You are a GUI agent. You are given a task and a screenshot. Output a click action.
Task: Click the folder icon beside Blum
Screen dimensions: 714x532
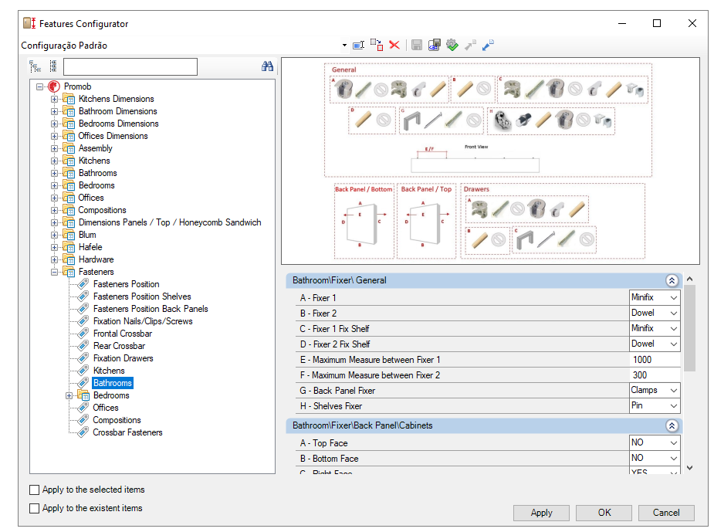pyautogui.click(x=69, y=235)
